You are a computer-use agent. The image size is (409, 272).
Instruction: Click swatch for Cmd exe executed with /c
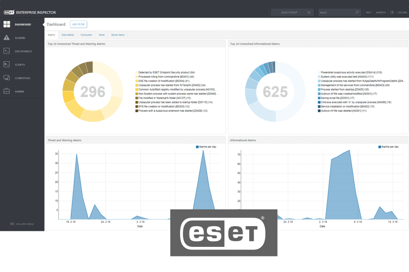click(319, 102)
